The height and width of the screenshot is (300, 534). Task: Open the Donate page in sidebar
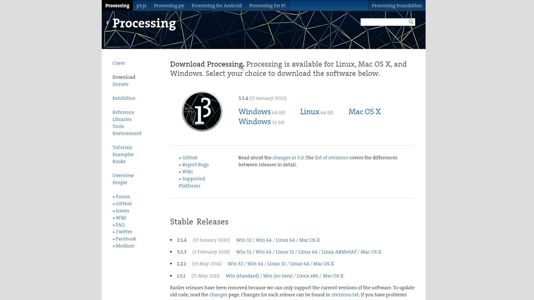120,84
